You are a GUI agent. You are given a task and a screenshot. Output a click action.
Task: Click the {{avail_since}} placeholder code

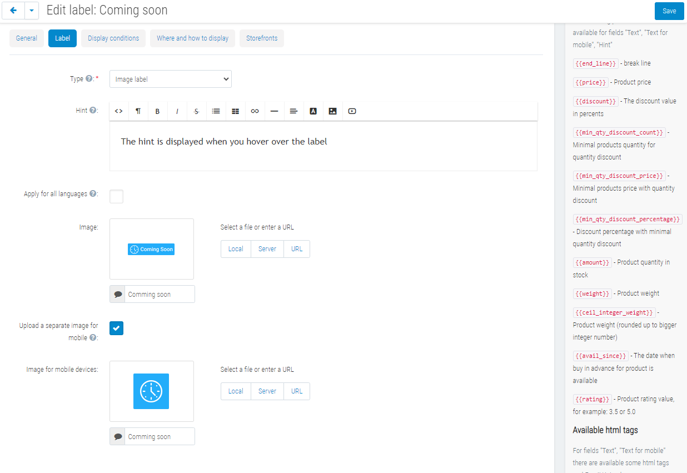pos(601,356)
